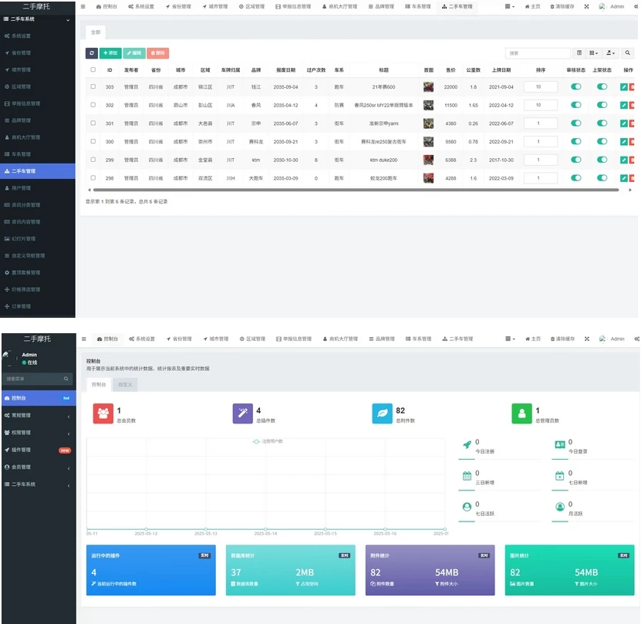Open the column visibility dropdown in the table toolbar
This screenshot has width=641, height=624.
point(593,53)
